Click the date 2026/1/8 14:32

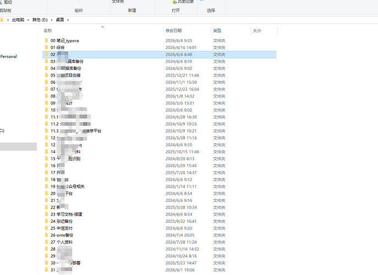click(x=180, y=96)
